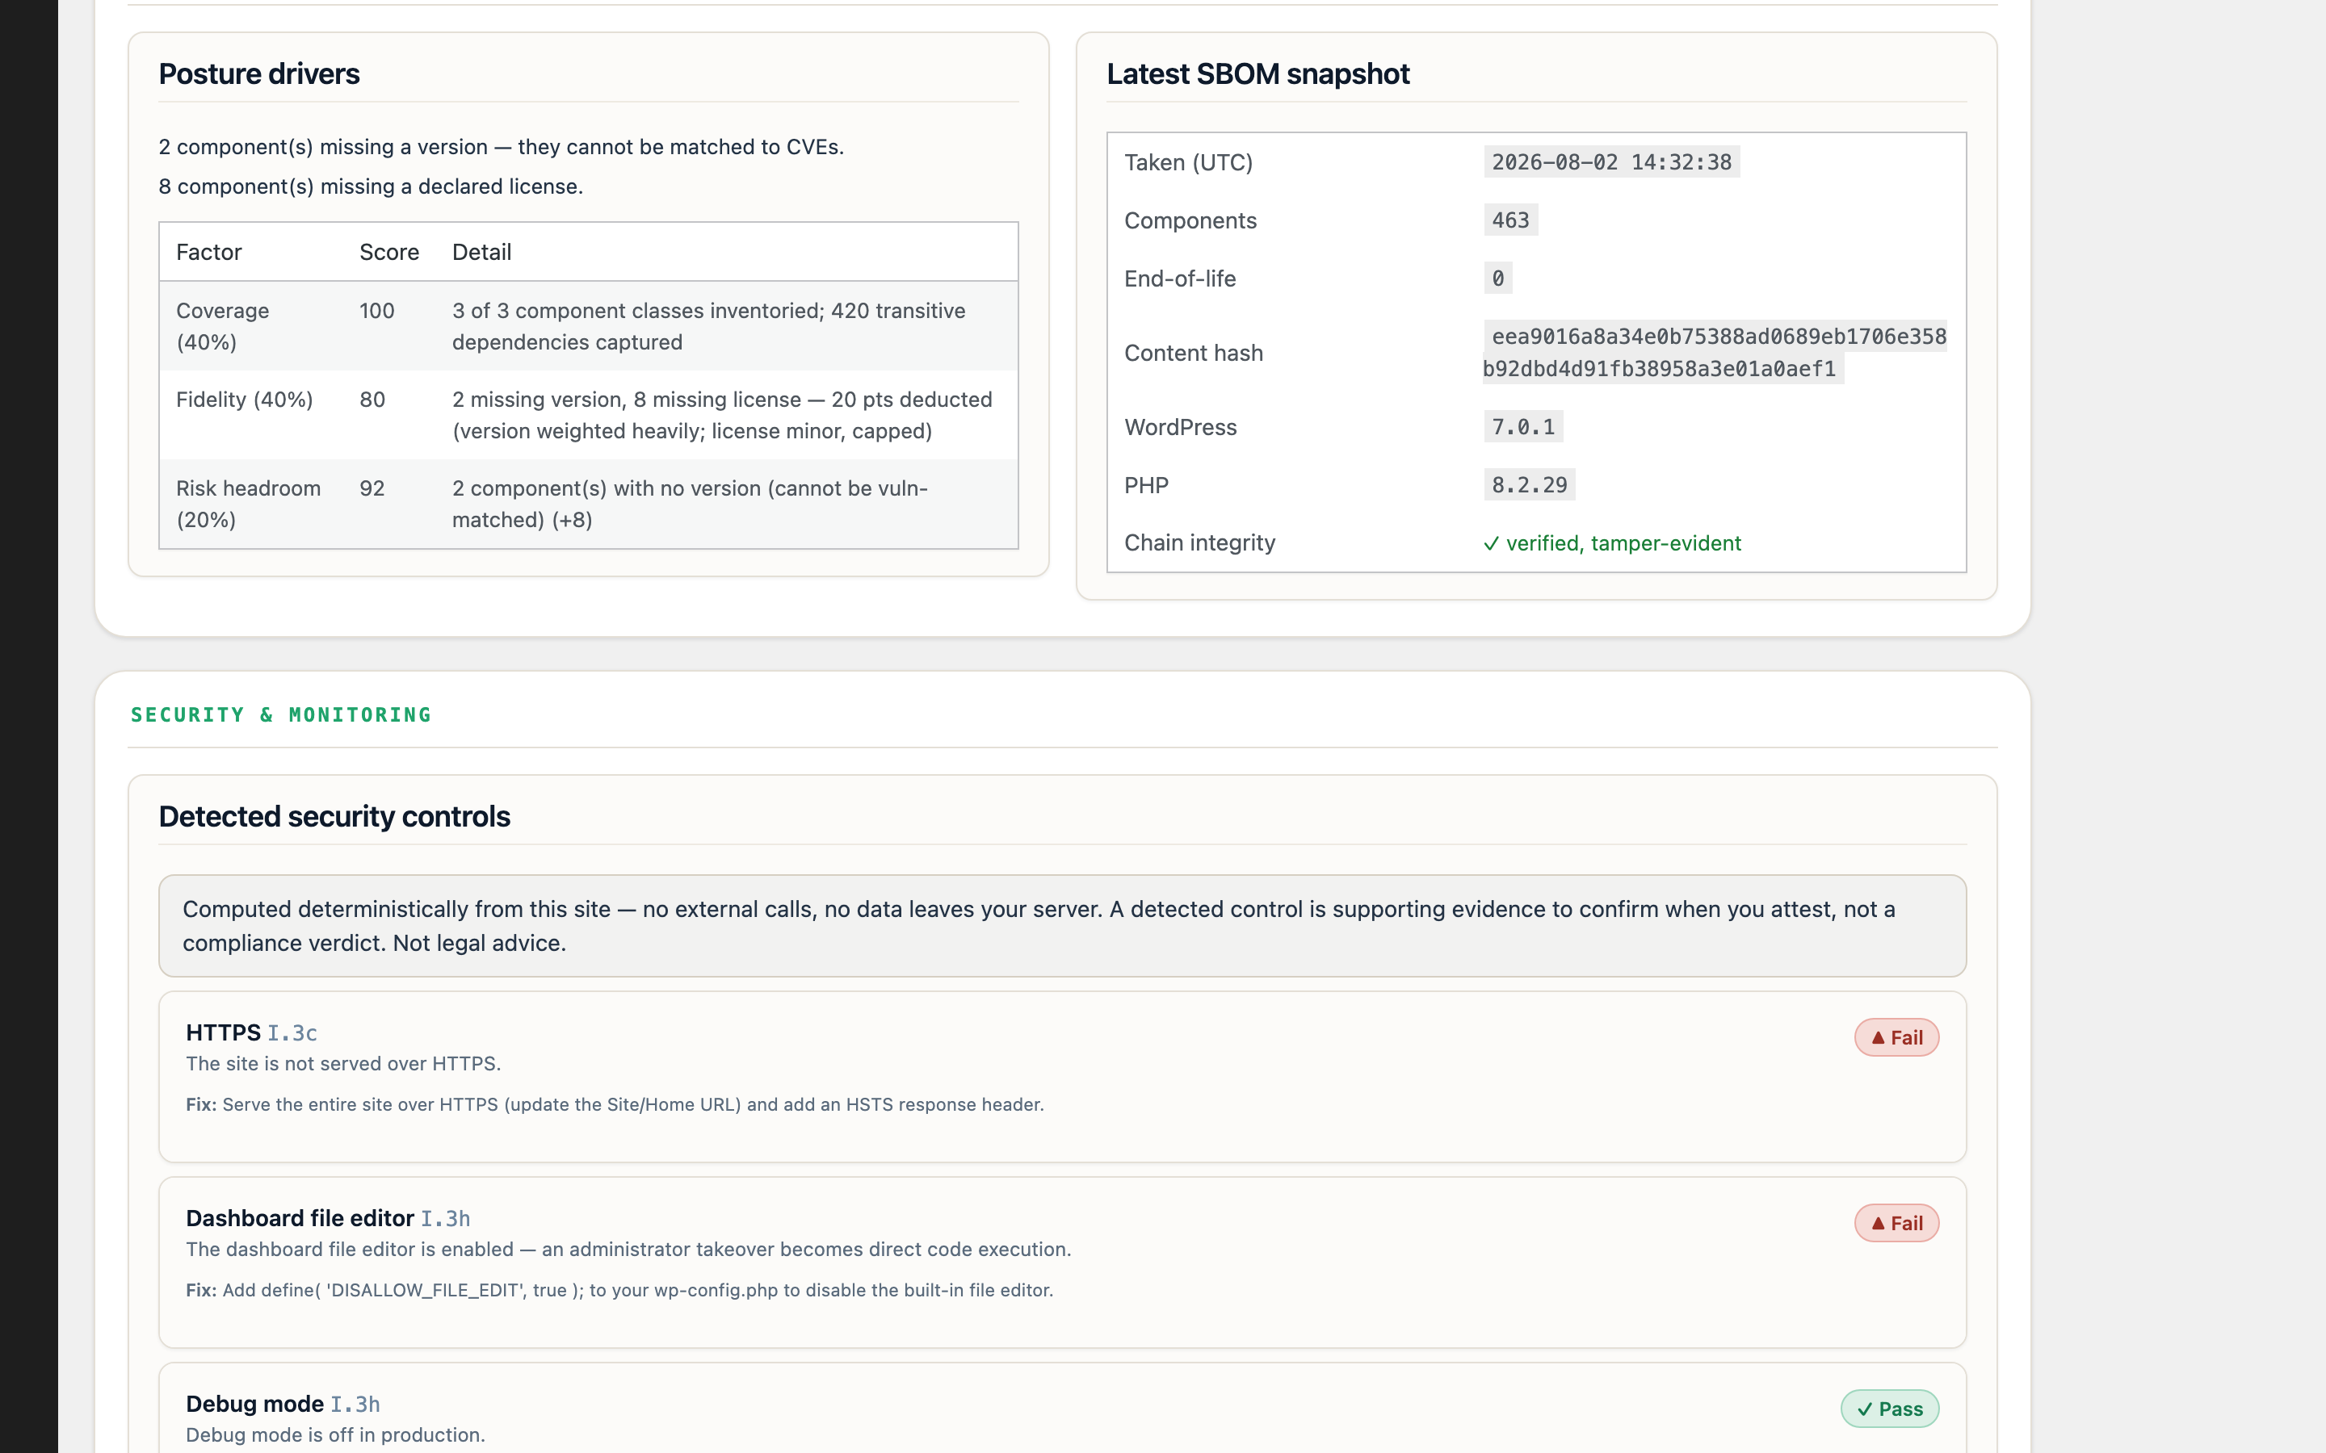This screenshot has height=1453, width=2326.
Task: Click the Coverage score 100
Action: click(x=377, y=312)
